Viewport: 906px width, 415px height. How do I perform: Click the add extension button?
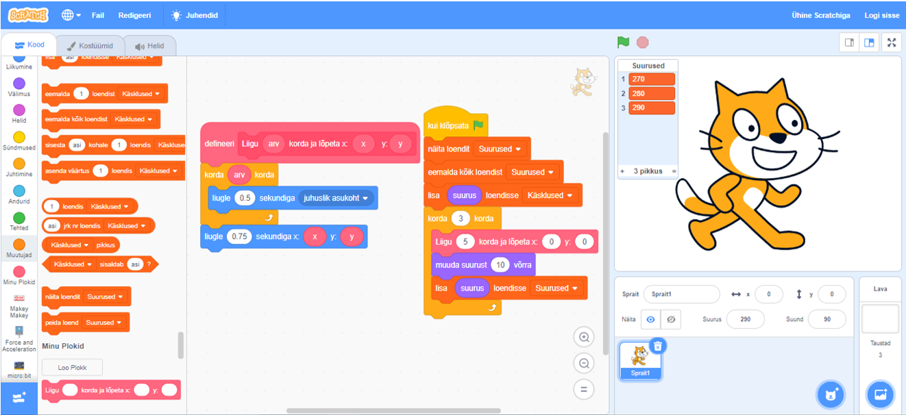[x=19, y=398]
